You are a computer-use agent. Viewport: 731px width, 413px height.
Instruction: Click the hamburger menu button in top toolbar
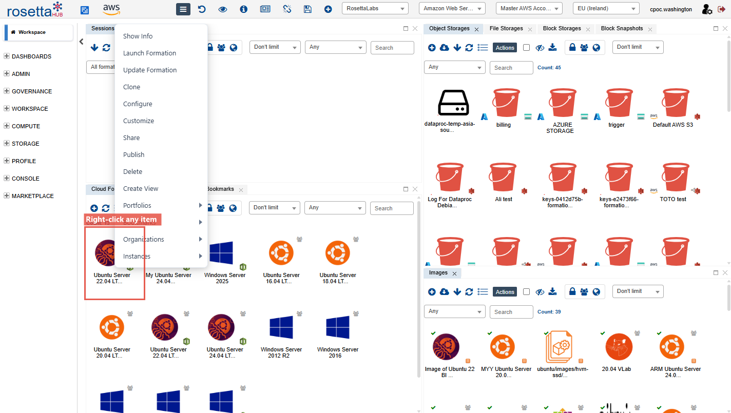pos(183,9)
